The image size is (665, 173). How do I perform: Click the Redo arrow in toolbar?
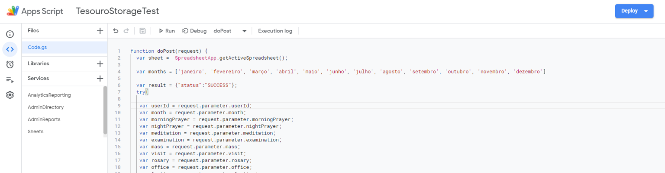[126, 31]
